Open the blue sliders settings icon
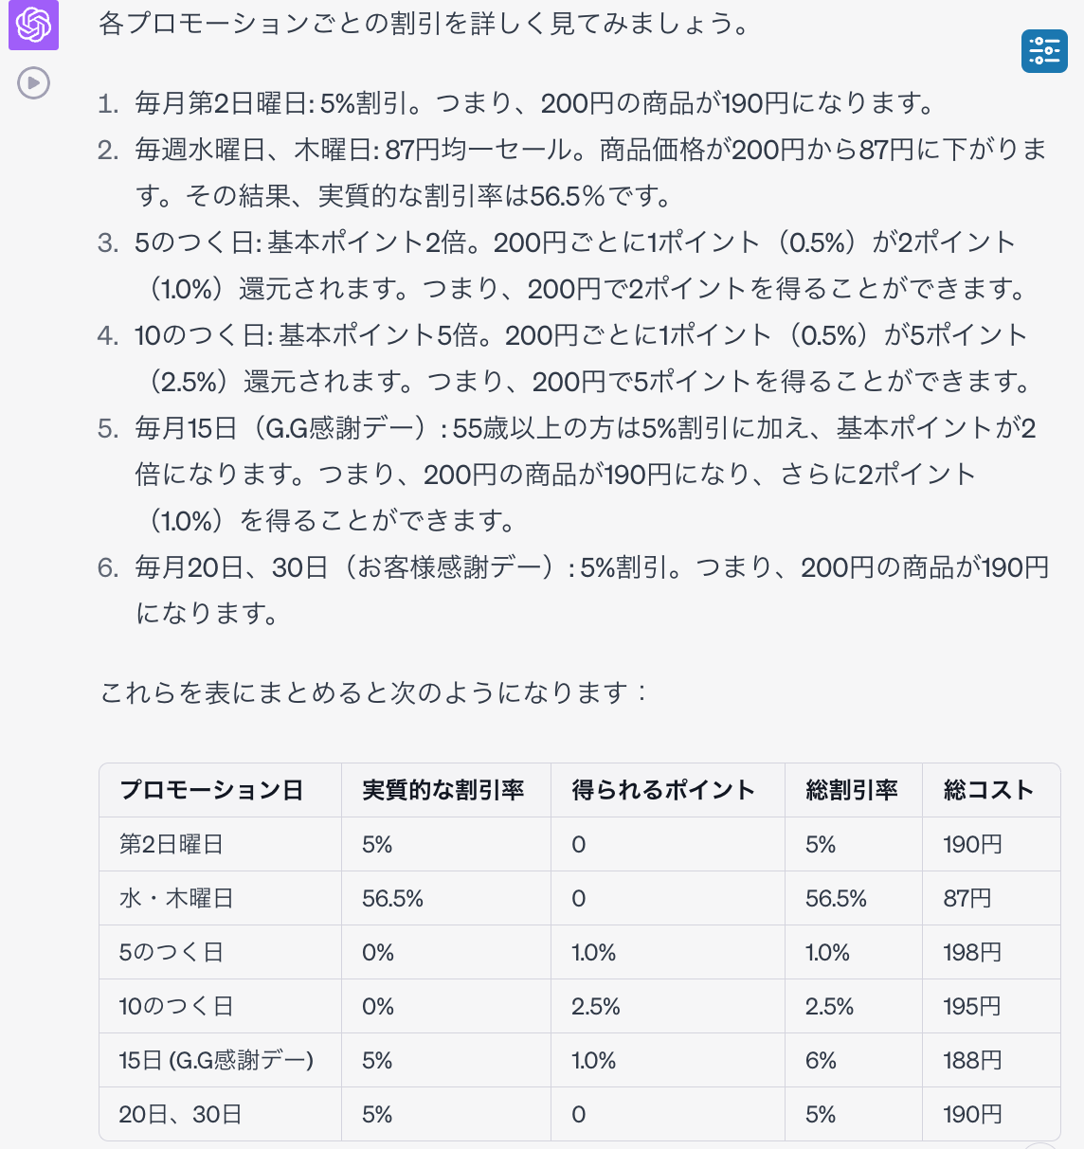The image size is (1084, 1149). click(x=1044, y=50)
